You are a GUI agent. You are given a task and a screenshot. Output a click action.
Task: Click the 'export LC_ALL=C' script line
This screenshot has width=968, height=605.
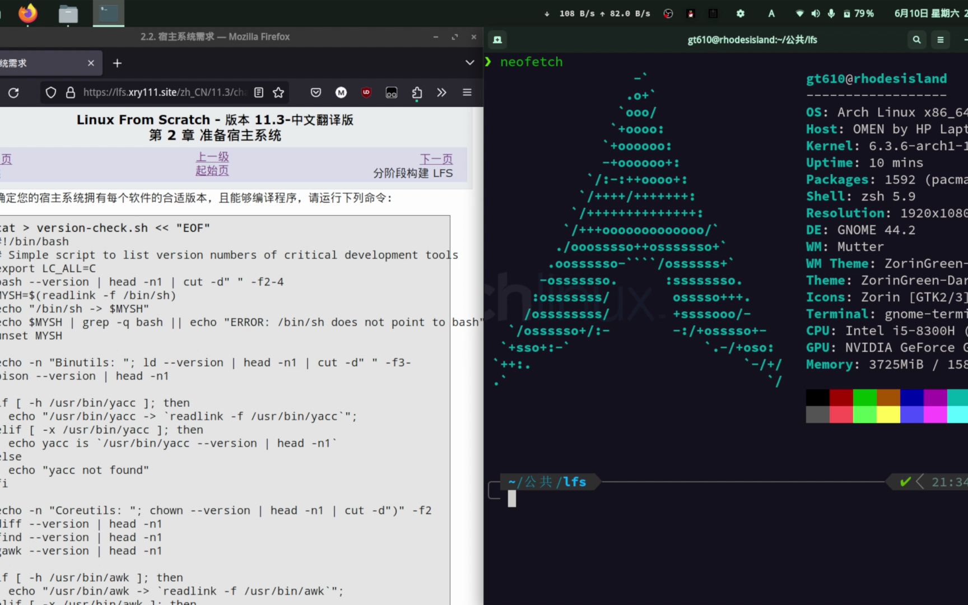tap(48, 268)
